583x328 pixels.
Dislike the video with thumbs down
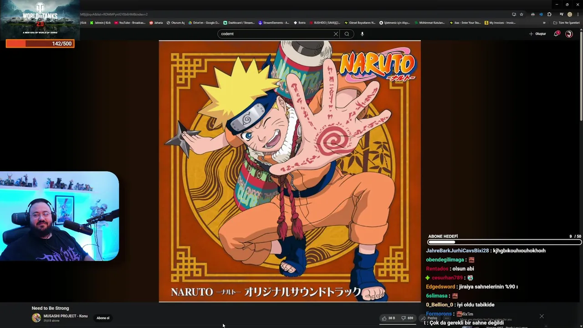coord(408,318)
